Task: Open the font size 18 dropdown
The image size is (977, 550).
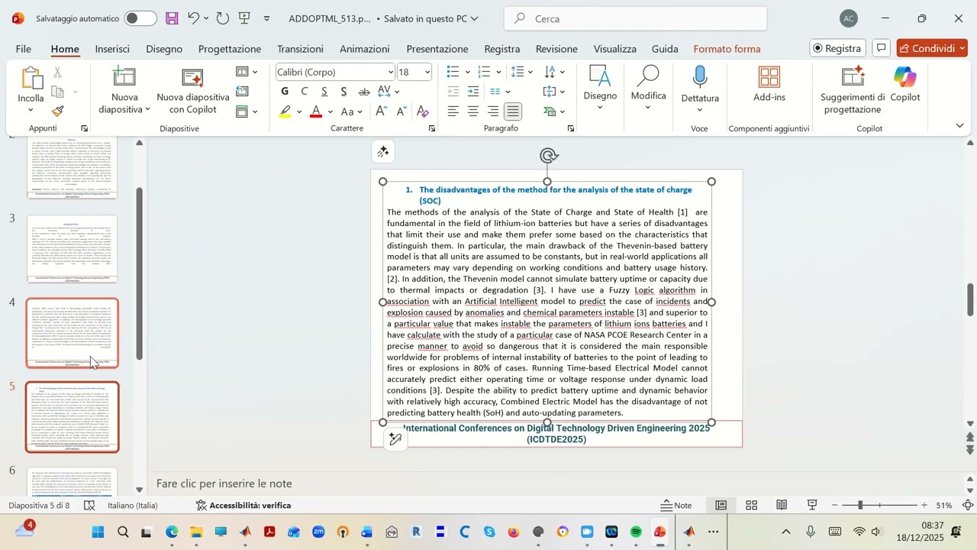Action: pyautogui.click(x=427, y=73)
